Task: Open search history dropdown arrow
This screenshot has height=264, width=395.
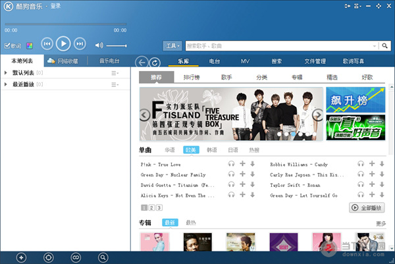Action: [375, 46]
